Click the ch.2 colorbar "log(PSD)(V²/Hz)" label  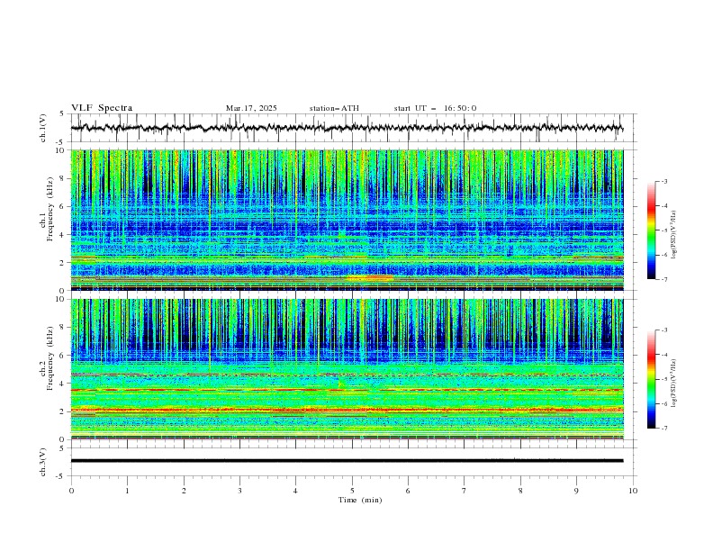tap(674, 383)
